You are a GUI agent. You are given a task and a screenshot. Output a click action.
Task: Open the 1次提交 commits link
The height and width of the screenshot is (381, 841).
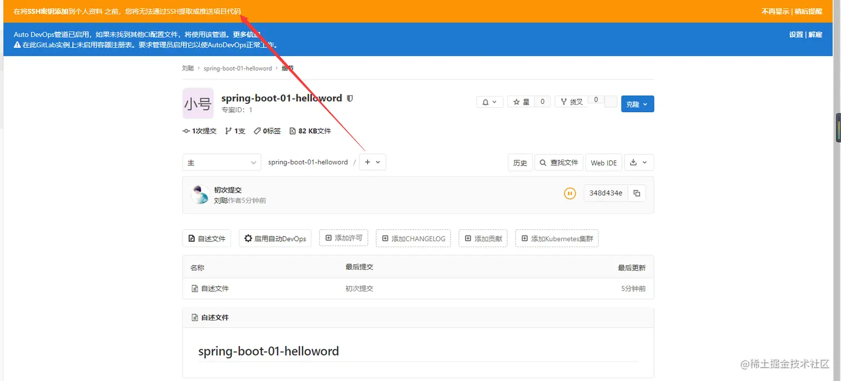[200, 131]
